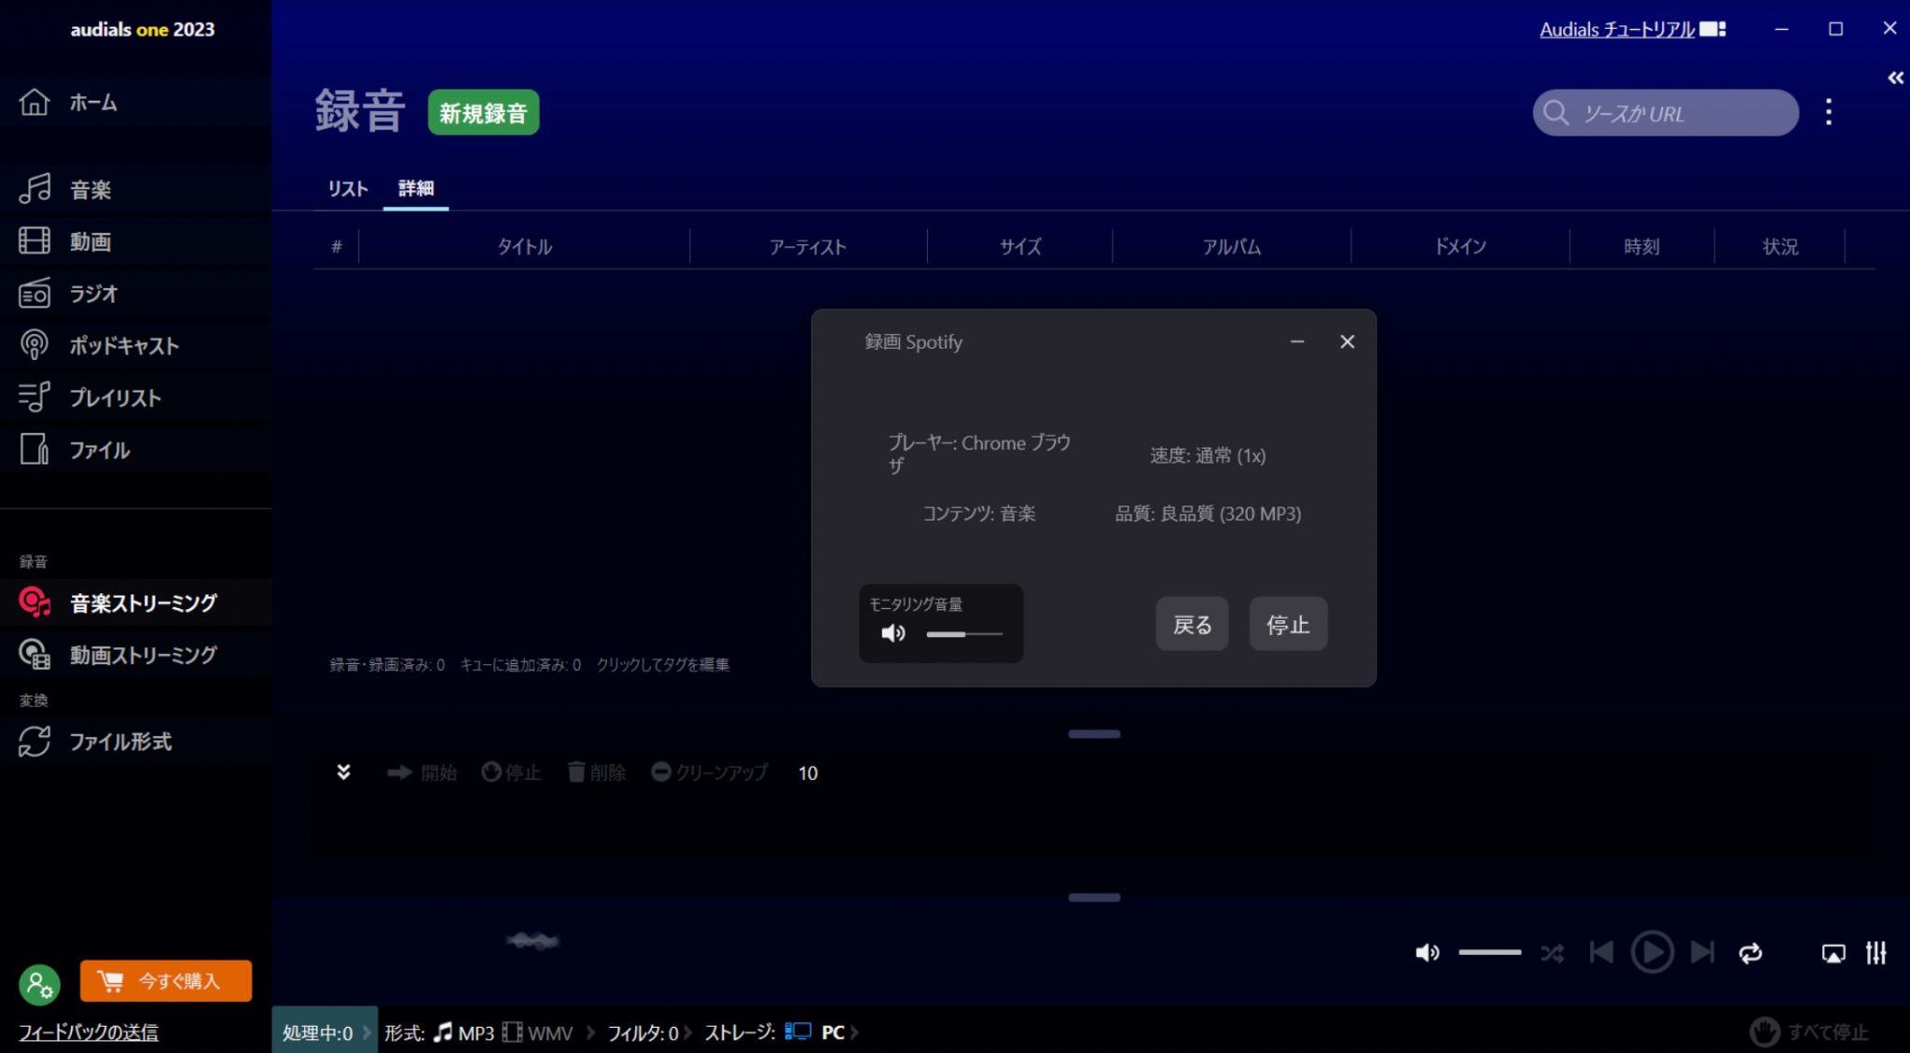Open フィードバックの送信 link
Screen dimensions: 1910x1053
pyautogui.click(x=89, y=1032)
